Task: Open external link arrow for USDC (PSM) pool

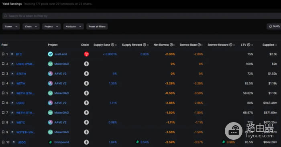Action: 12,64
